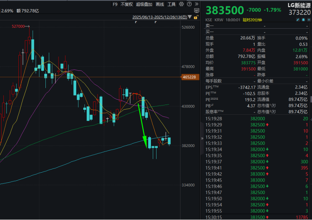The height and width of the screenshot is (220, 312).
Task: Select the 画线 drawing menu
Action: [160, 4]
